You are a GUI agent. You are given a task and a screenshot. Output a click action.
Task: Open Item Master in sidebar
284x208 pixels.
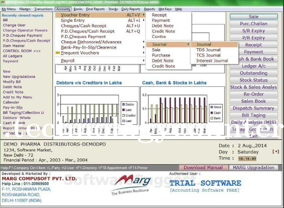point(14,46)
